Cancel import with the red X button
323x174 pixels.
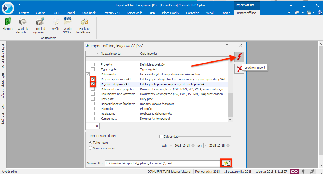[239, 69]
